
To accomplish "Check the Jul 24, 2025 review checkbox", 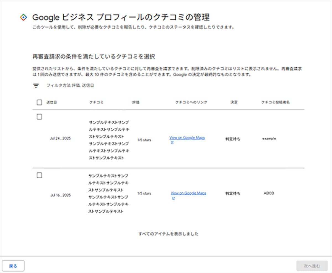I will [x=39, y=117].
